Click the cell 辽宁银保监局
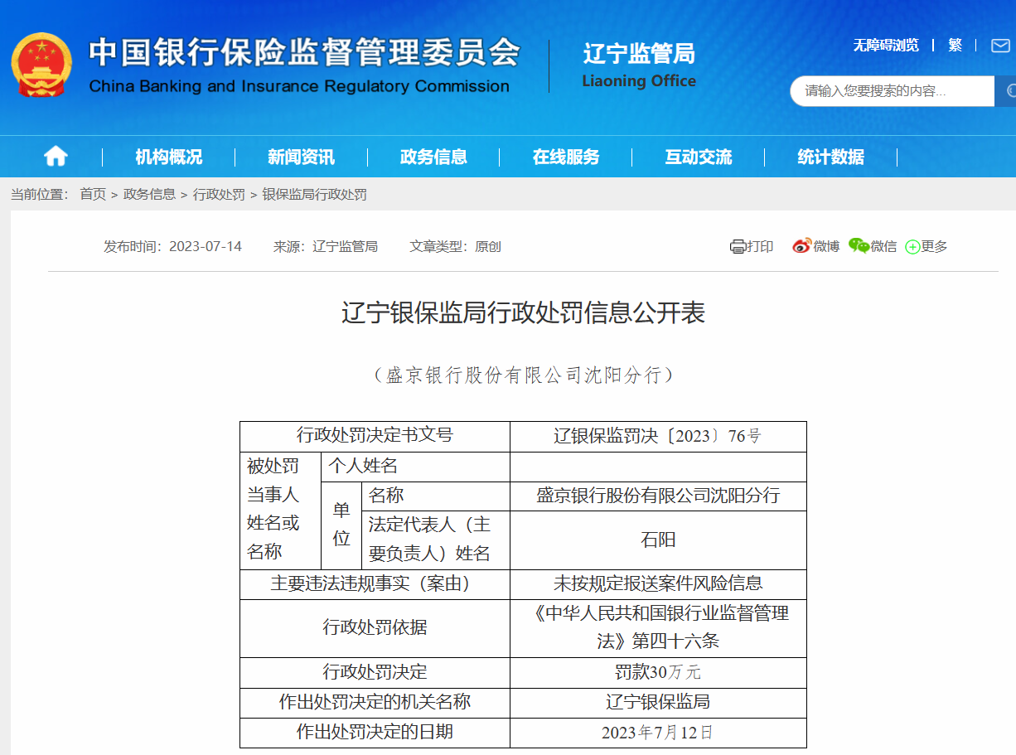 658,703
